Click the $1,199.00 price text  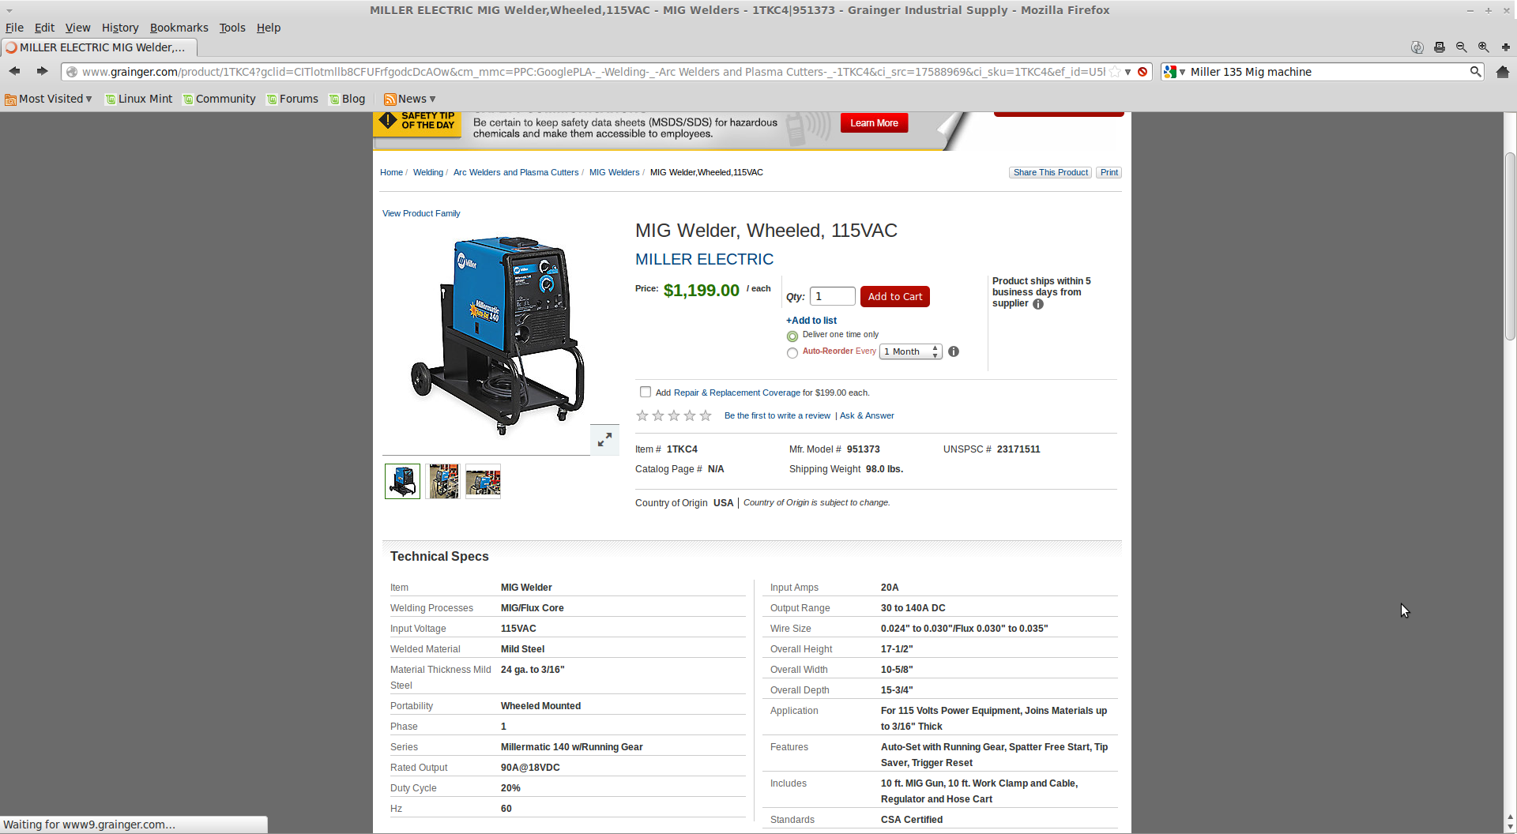point(702,291)
